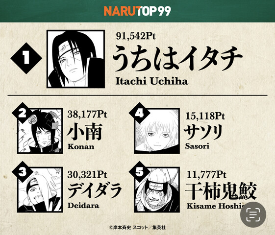Click the rank 3 diamond badge
This screenshot has height=235, width=275.
pos(22,172)
